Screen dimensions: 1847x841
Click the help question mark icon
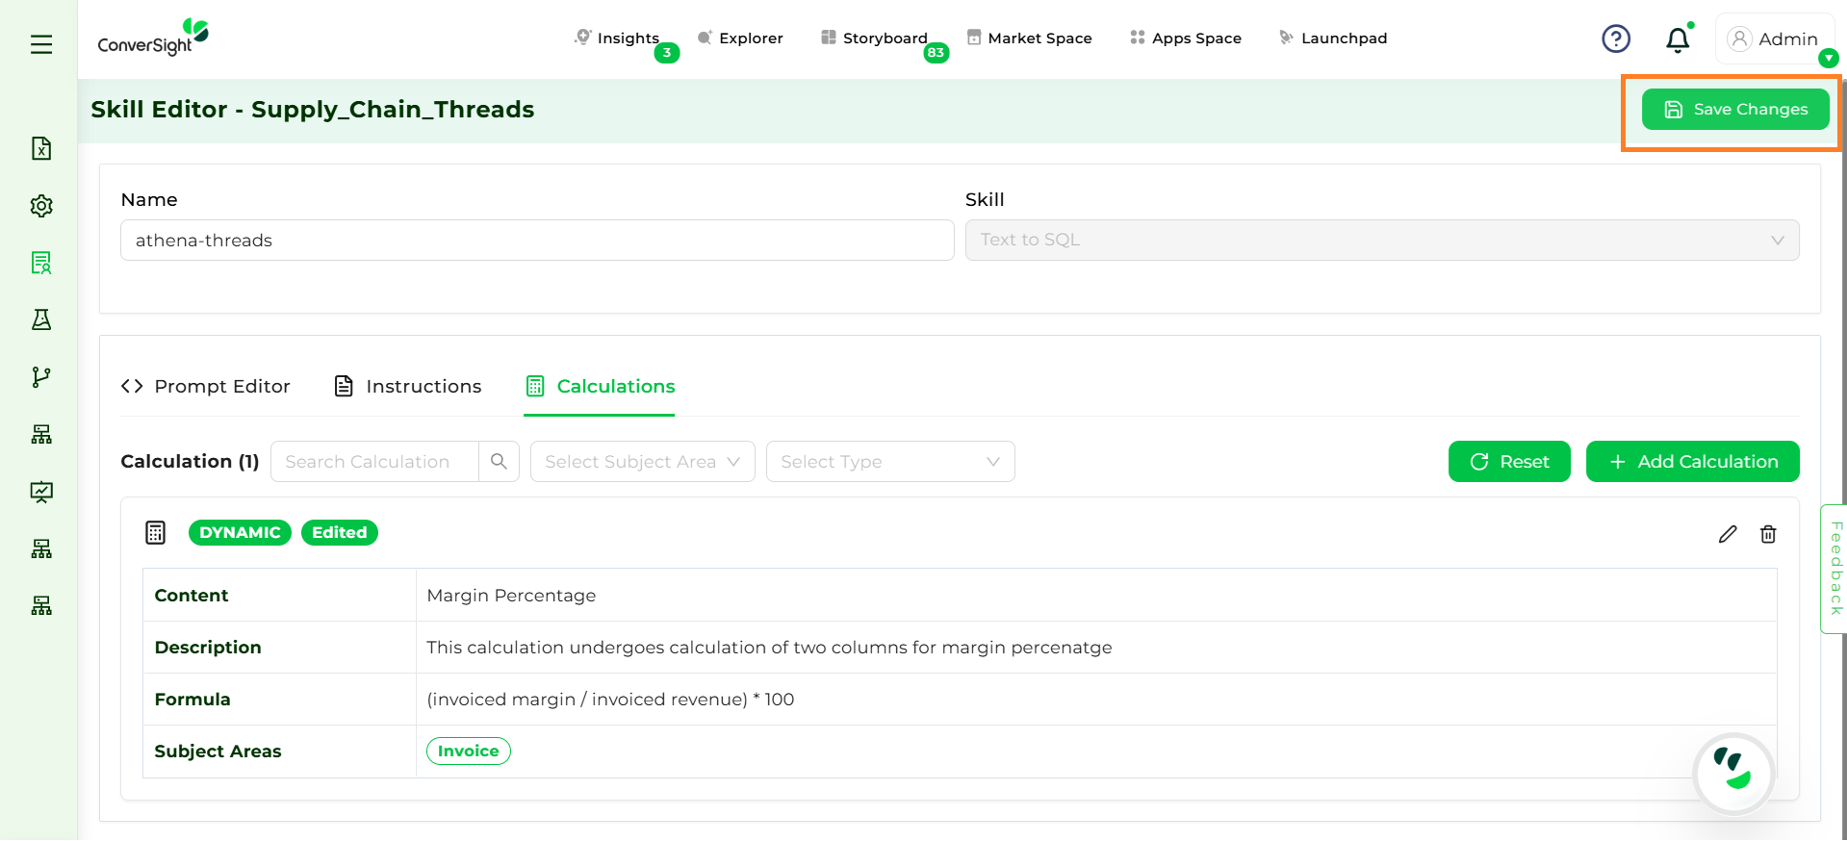[1616, 38]
